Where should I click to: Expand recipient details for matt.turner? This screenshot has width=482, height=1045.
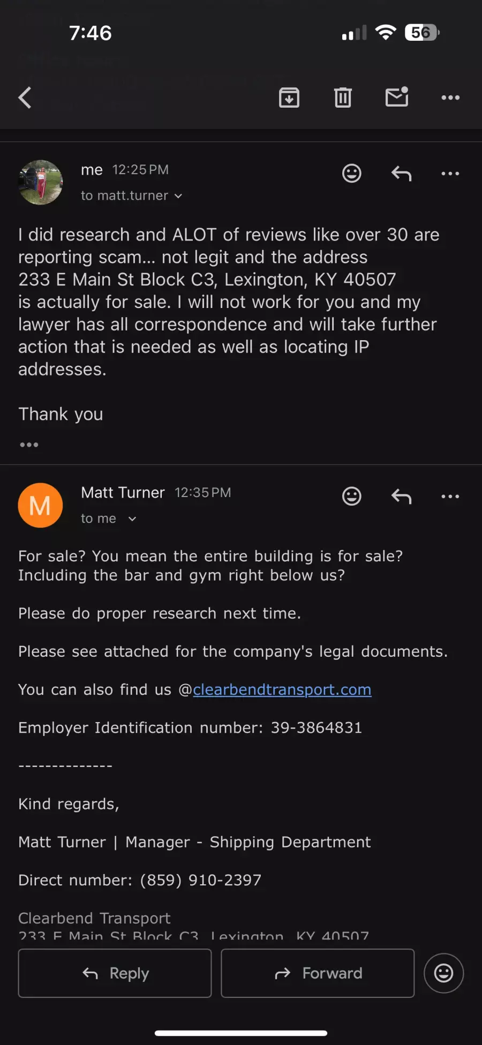pyautogui.click(x=131, y=196)
